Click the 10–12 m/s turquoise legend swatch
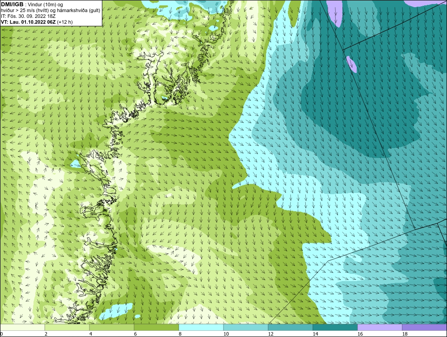 246,327
